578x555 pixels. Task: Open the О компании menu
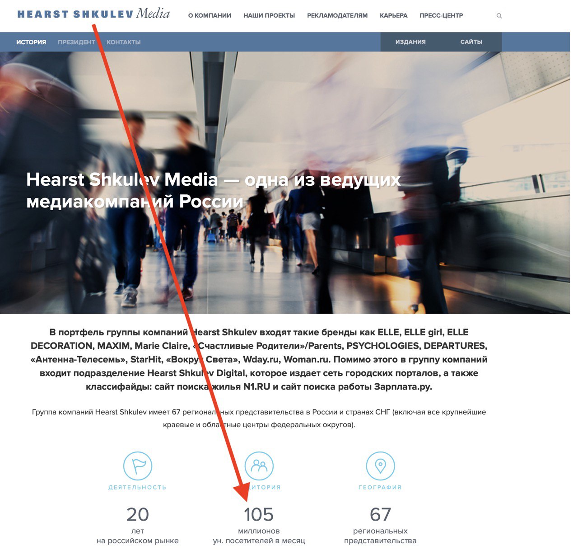click(210, 15)
